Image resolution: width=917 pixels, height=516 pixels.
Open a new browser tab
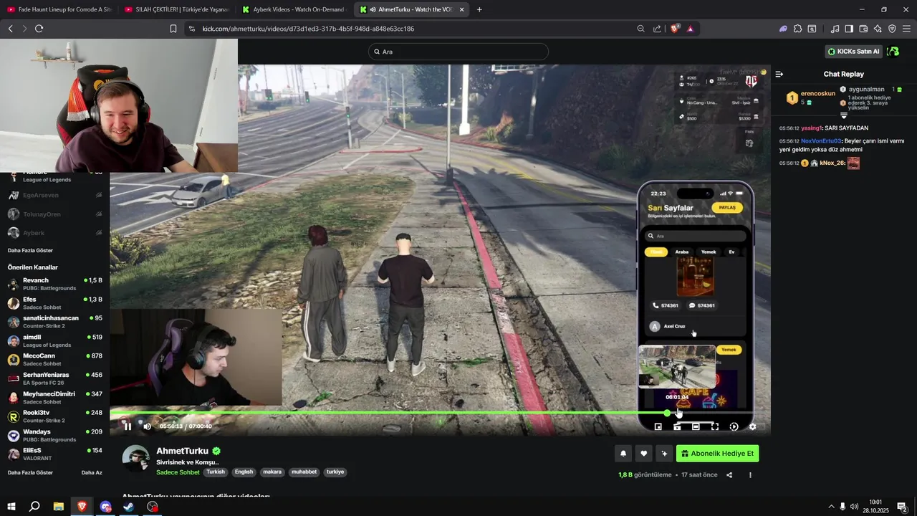pyautogui.click(x=479, y=9)
